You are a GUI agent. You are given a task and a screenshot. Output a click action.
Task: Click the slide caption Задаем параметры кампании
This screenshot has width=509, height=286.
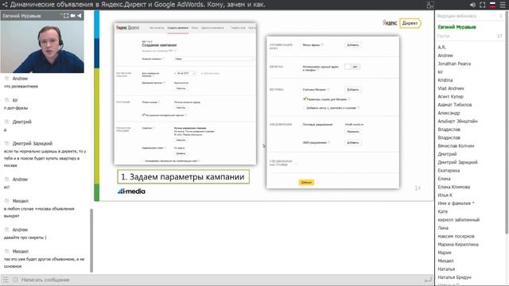[183, 177]
